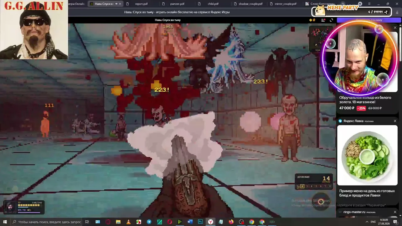Open the notification center icon

tap(395, 222)
